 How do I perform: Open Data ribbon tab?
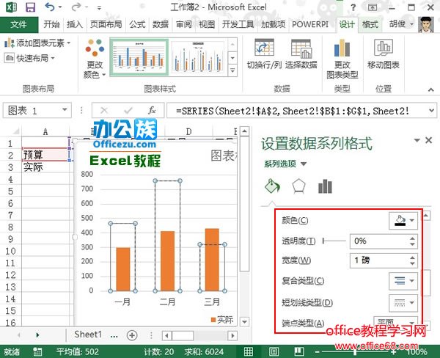(x=161, y=24)
